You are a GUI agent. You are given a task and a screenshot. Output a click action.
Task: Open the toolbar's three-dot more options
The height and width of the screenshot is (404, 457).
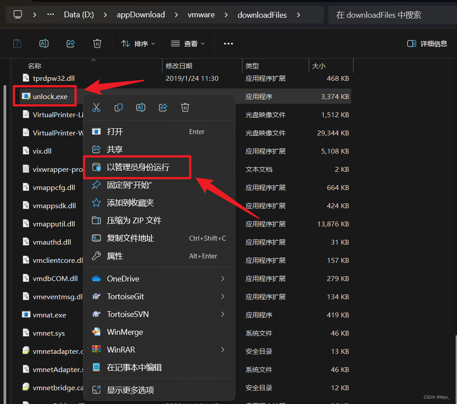pyautogui.click(x=228, y=44)
